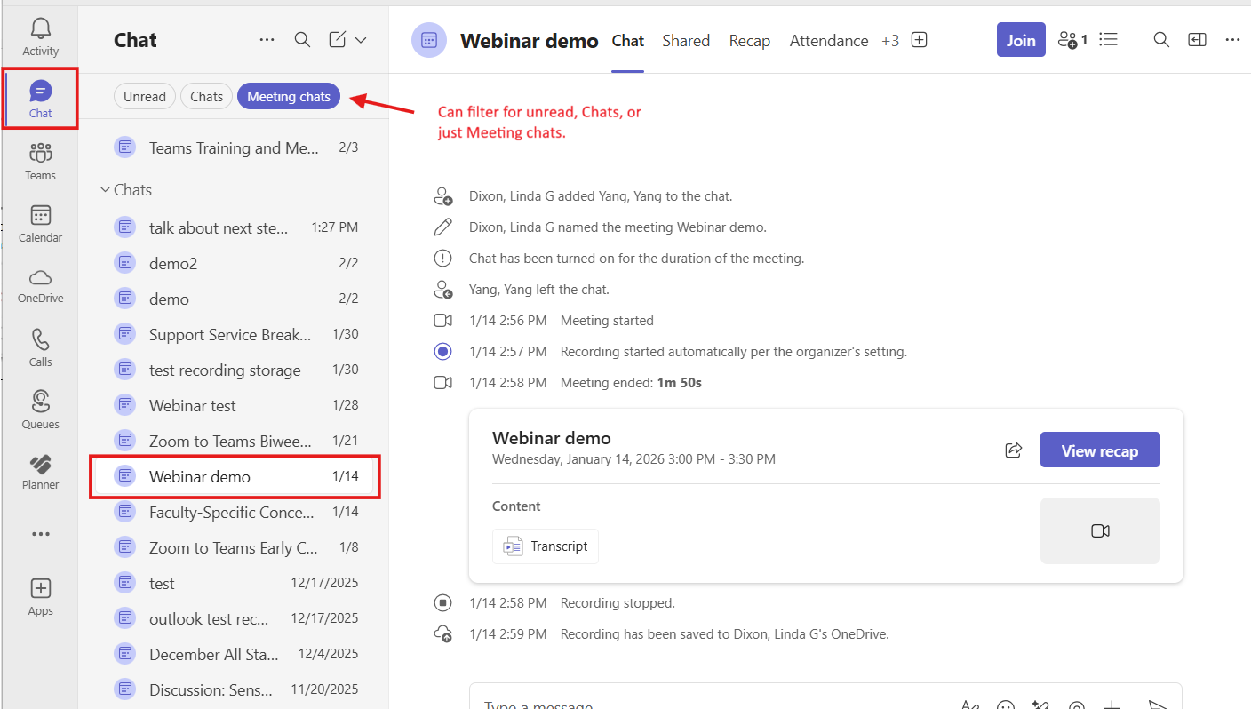Expand the +3 more tabs

(x=890, y=41)
